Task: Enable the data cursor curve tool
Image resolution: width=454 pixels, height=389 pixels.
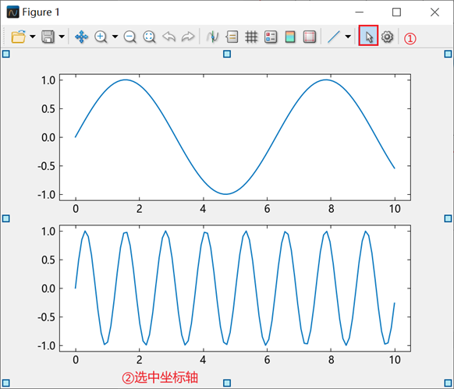Action: point(212,37)
